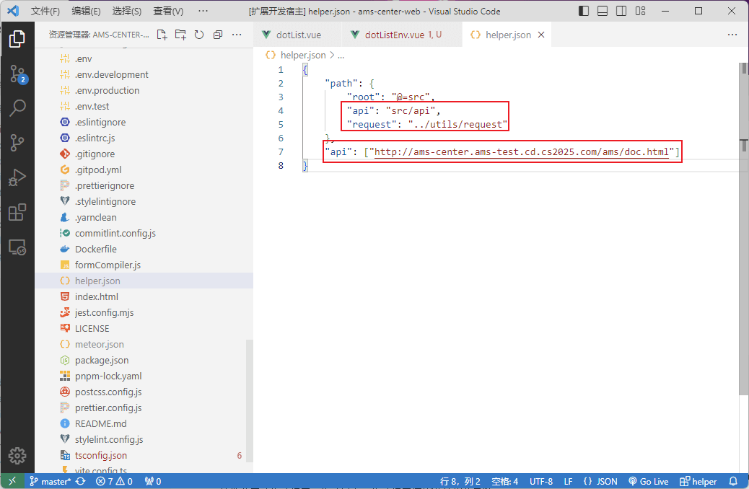Open the master branch picker

(x=49, y=481)
